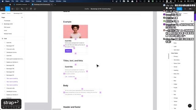Select the Status Color style

[177, 63]
